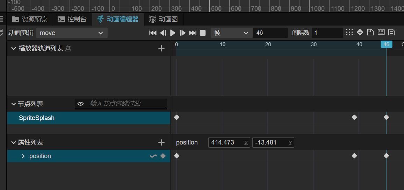Click timeline ruler at frame 30

tap(313, 44)
